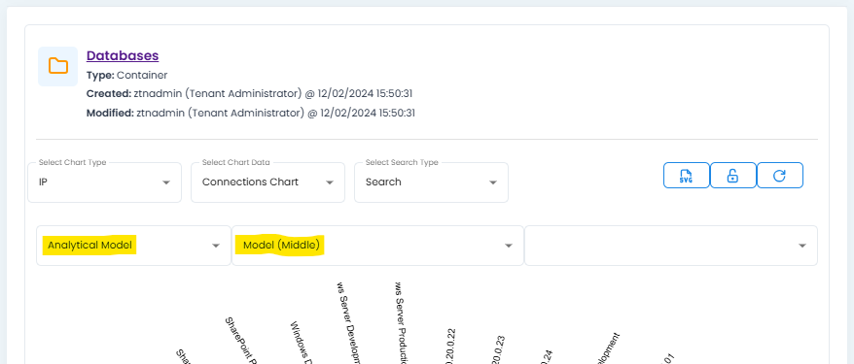The height and width of the screenshot is (364, 854).
Task: Expand the Analytical Model dropdown
Action: click(134, 246)
